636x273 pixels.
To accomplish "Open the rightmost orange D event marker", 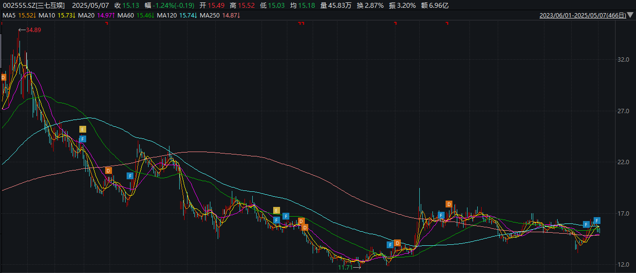I will tap(449, 204).
